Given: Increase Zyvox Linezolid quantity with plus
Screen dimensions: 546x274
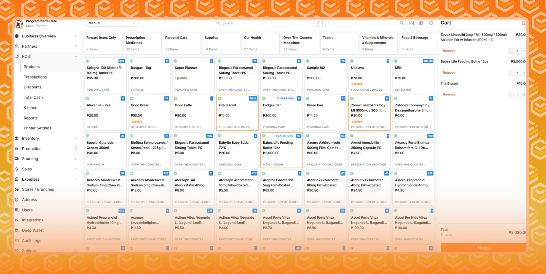Looking at the screenshot, I should click(x=524, y=51).
